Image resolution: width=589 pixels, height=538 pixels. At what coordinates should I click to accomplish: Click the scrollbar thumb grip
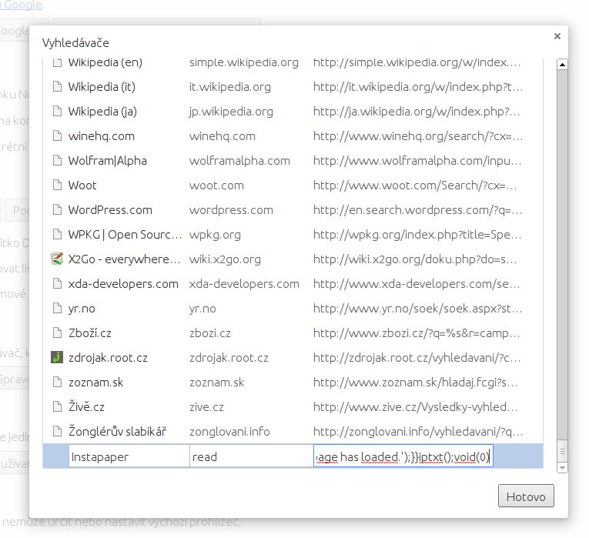562,451
